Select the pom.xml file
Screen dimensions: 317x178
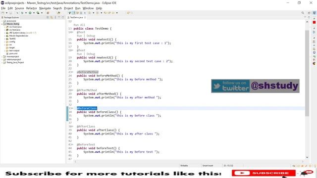coord(13,54)
